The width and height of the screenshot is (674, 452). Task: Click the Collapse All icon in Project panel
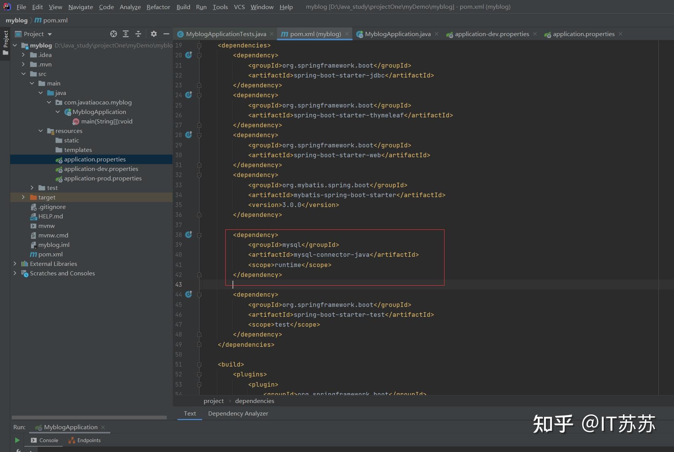[138, 34]
